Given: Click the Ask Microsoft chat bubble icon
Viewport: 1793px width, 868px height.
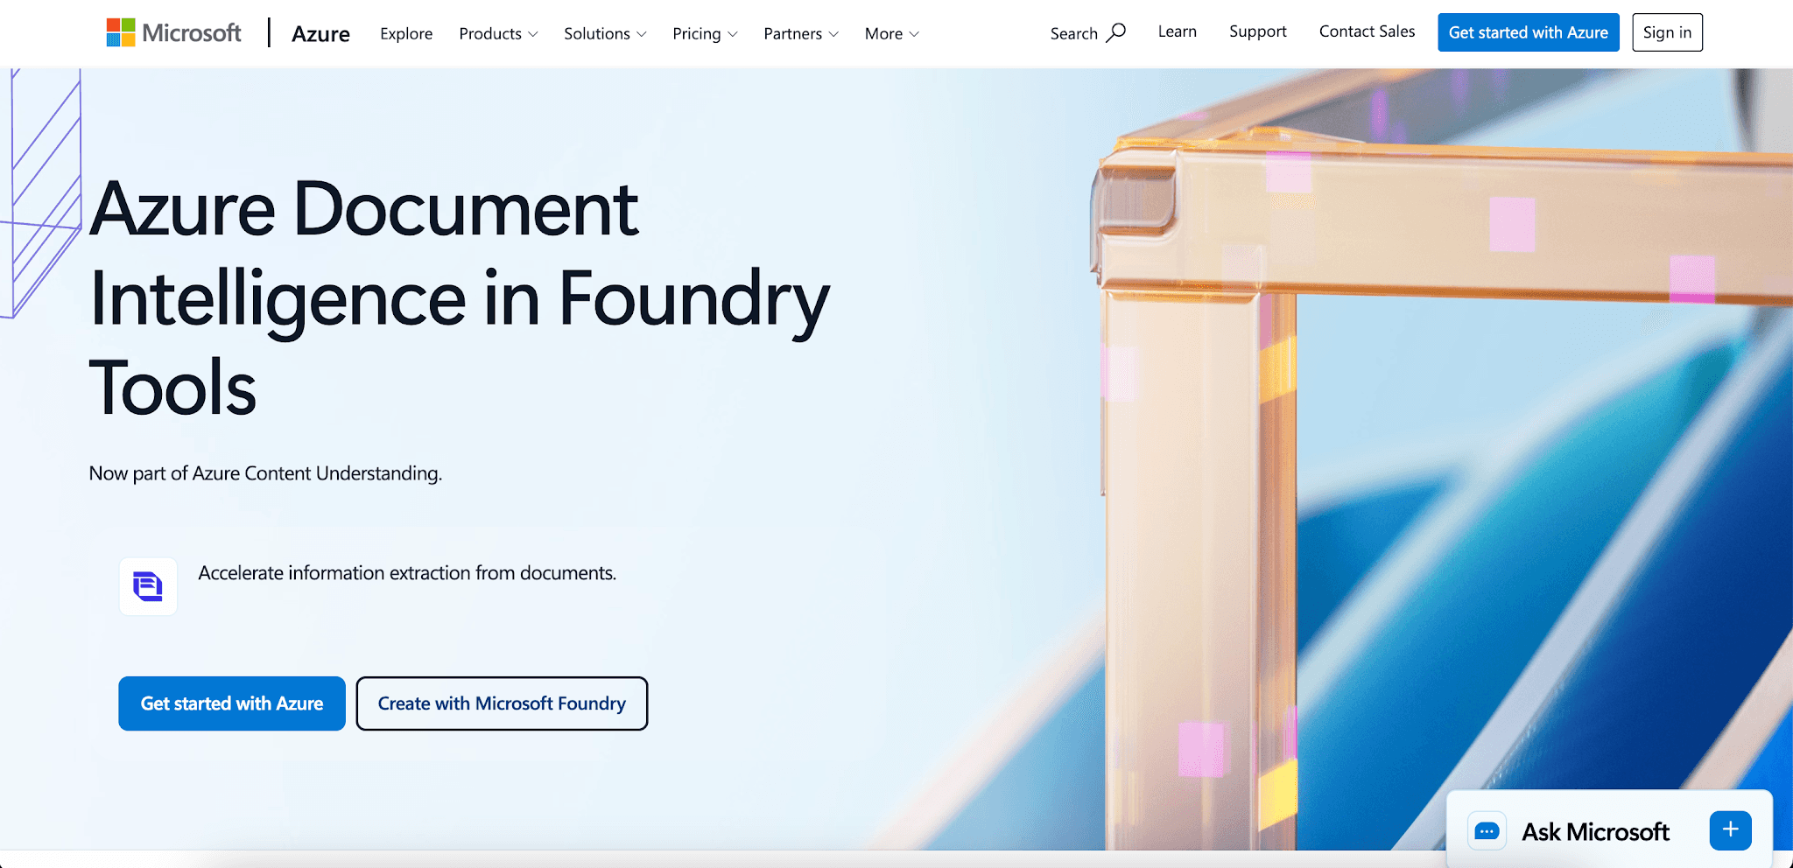Looking at the screenshot, I should coord(1487,831).
